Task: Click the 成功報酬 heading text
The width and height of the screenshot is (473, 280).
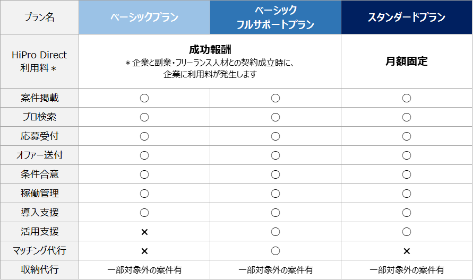Action: 210,50
